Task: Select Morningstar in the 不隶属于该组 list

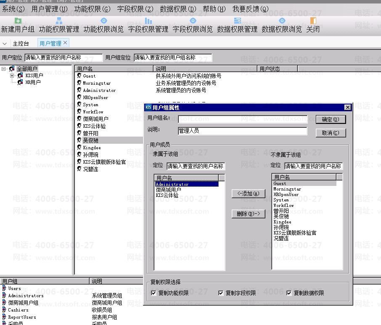Action: [287, 189]
